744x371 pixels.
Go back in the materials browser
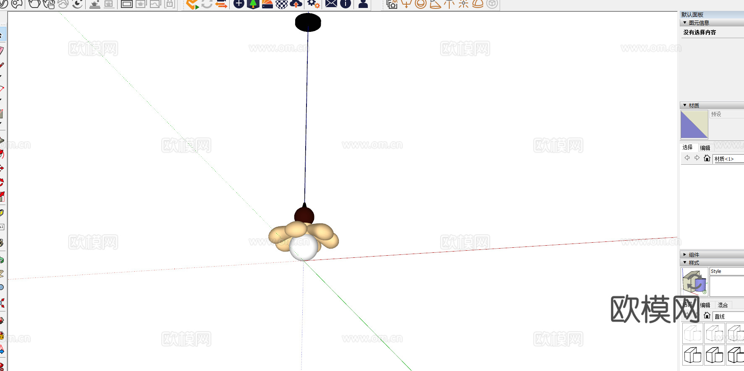[687, 158]
